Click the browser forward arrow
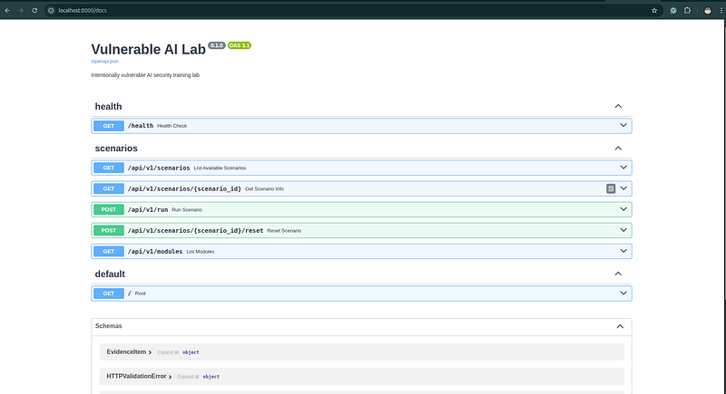 pyautogui.click(x=21, y=10)
